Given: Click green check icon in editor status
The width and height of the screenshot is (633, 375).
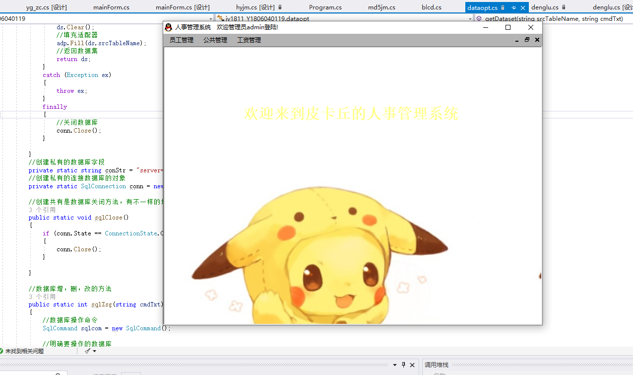Looking at the screenshot, I should 1,351.
